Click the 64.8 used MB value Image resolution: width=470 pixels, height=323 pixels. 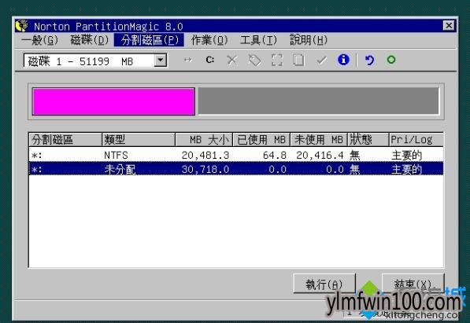[275, 155]
